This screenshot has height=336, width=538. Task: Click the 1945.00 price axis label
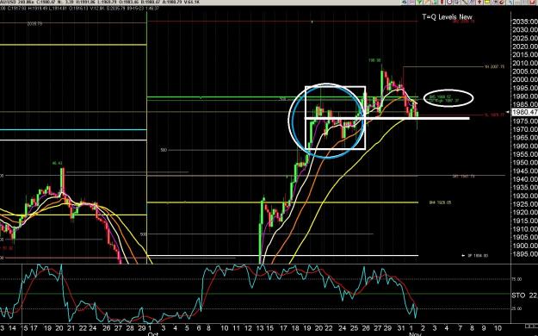click(x=525, y=171)
